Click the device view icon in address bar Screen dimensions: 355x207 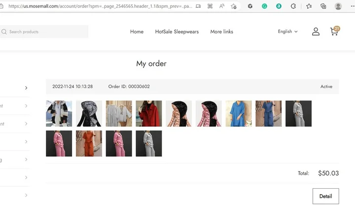click(198, 6)
